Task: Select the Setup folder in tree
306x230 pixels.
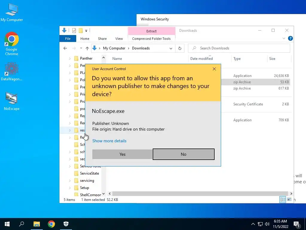Action: 84,188
